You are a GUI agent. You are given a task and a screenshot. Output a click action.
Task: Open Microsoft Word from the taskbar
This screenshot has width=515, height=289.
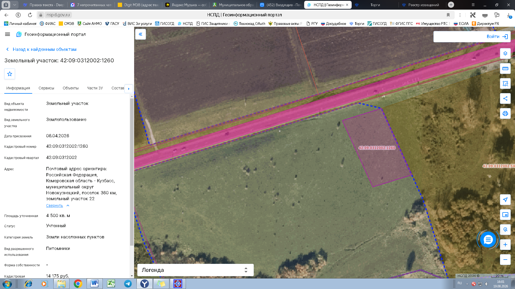click(95, 284)
